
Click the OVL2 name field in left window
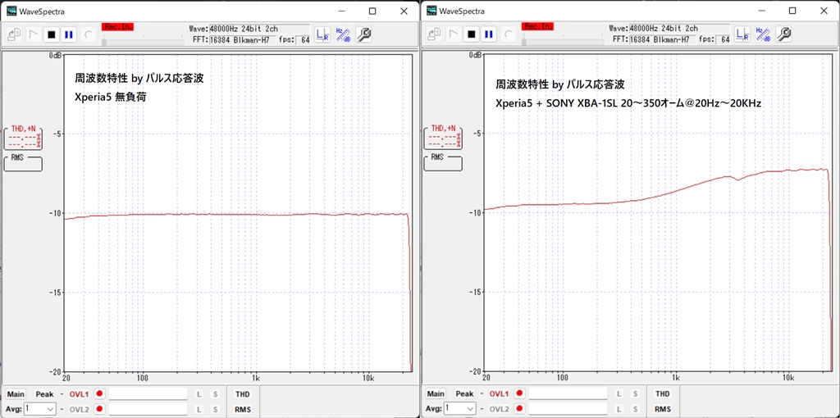tap(148, 409)
